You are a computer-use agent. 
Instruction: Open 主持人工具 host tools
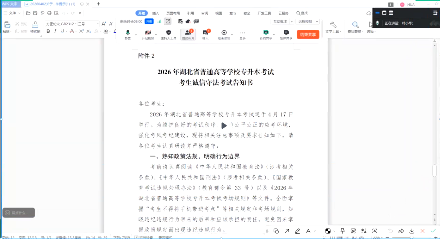point(168,34)
